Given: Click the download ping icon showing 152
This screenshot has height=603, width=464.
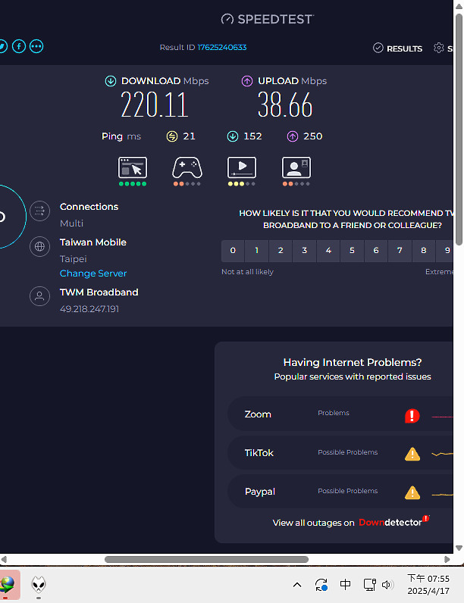Looking at the screenshot, I should (233, 136).
